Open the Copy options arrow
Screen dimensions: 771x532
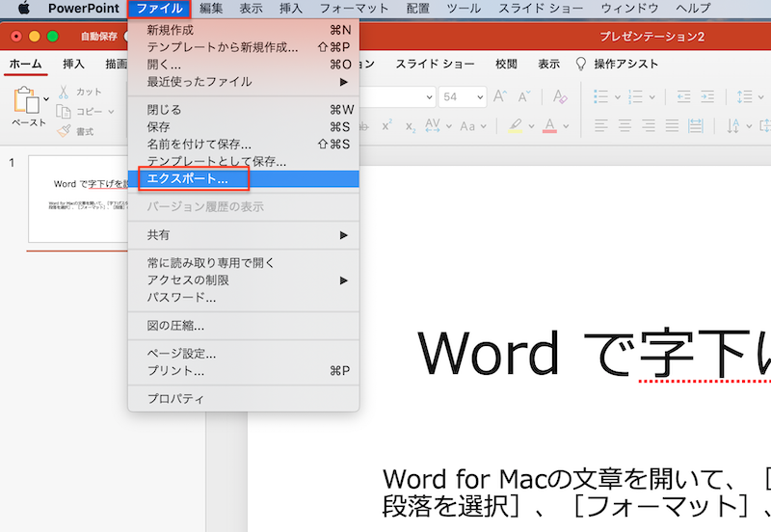tap(111, 112)
